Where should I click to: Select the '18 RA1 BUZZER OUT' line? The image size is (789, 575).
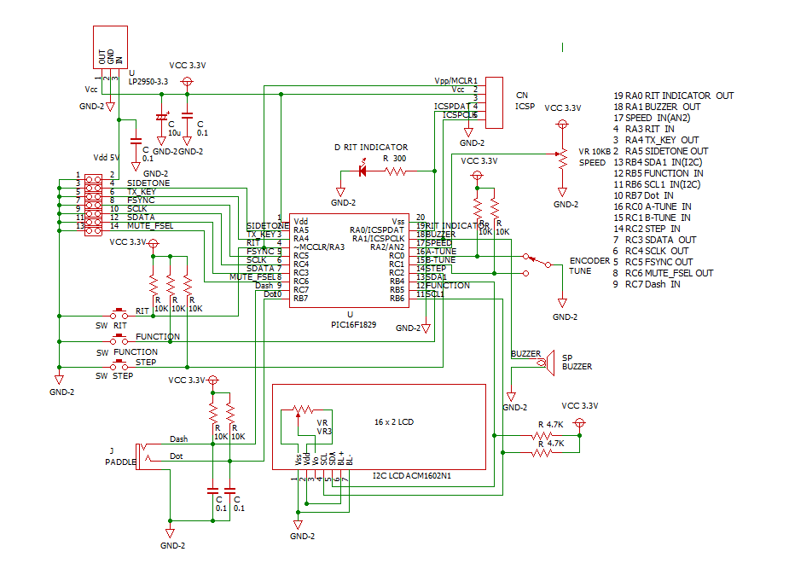657,107
